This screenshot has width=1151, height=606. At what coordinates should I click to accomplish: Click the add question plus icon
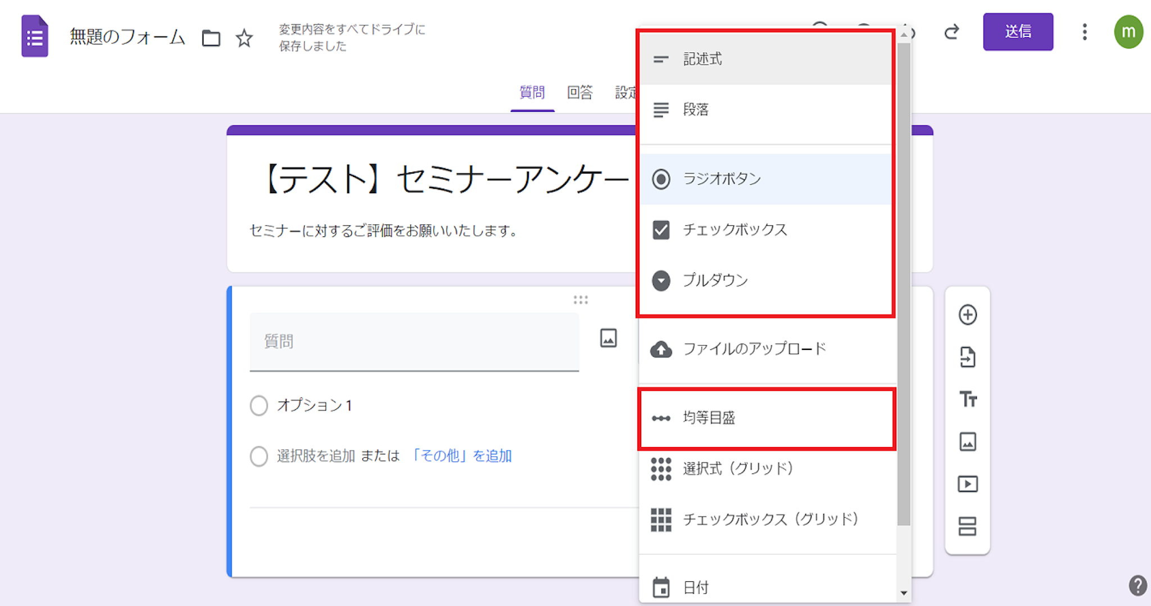tap(967, 315)
